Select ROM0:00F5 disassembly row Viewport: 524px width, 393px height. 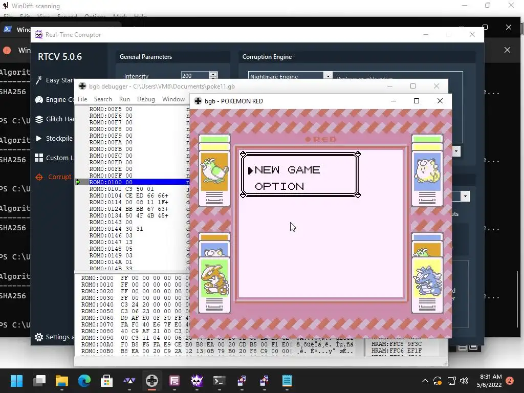pos(133,109)
